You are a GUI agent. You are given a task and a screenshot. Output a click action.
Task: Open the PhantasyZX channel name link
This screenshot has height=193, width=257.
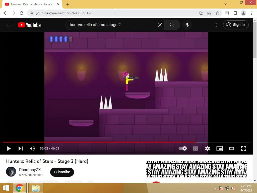pyautogui.click(x=30, y=170)
